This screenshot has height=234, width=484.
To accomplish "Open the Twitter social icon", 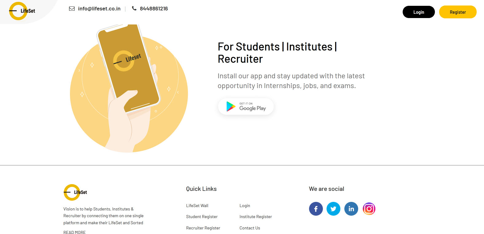I will coord(333,209).
